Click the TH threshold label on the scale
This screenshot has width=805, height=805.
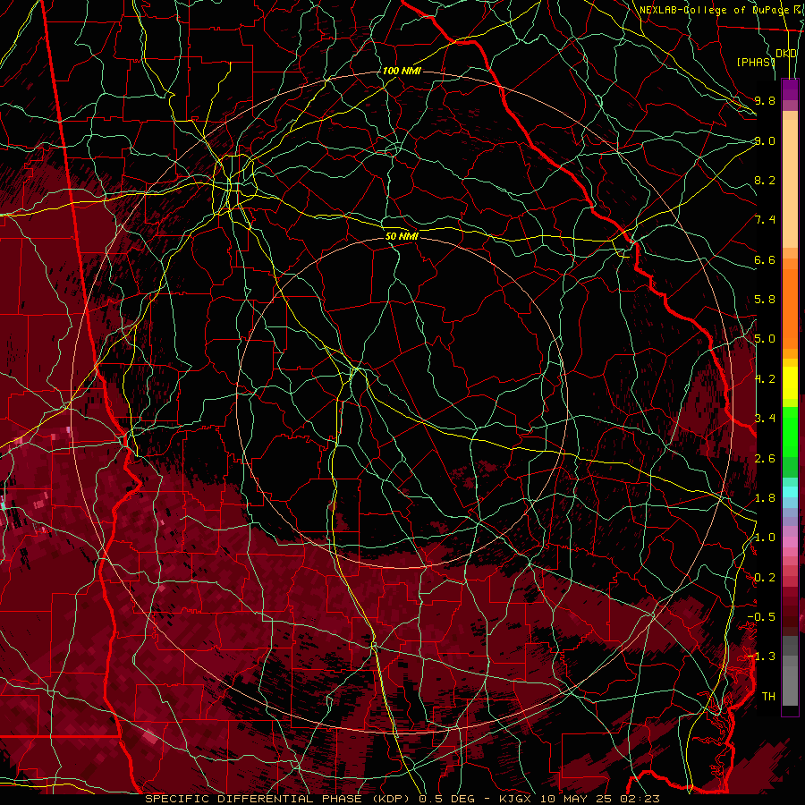point(768,696)
